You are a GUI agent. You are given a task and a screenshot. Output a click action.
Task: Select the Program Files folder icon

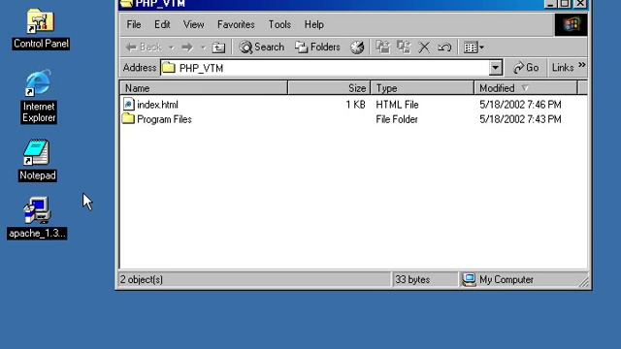point(128,118)
